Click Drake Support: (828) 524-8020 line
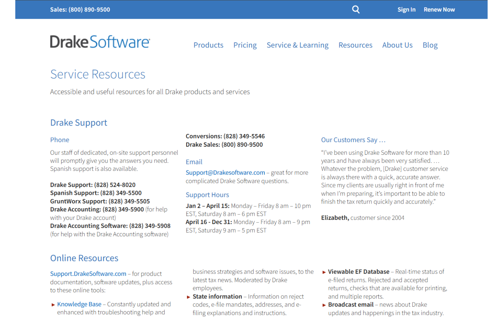Viewport: 503px width, 335px height. pyautogui.click(x=93, y=185)
